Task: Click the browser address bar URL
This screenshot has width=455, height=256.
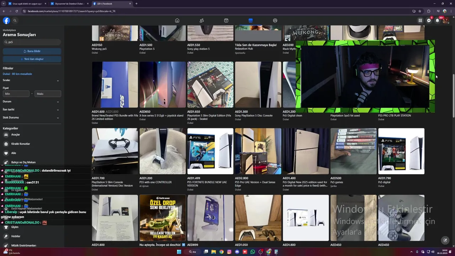Action: (x=71, y=11)
